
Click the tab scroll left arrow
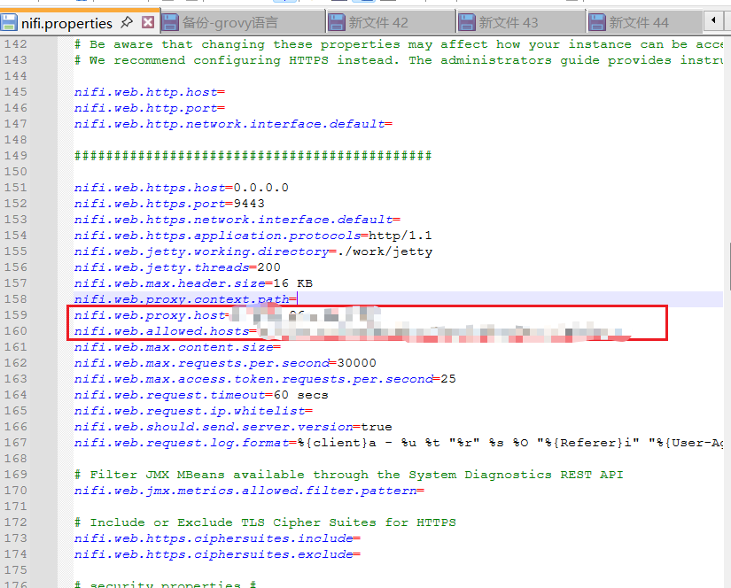[713, 20]
